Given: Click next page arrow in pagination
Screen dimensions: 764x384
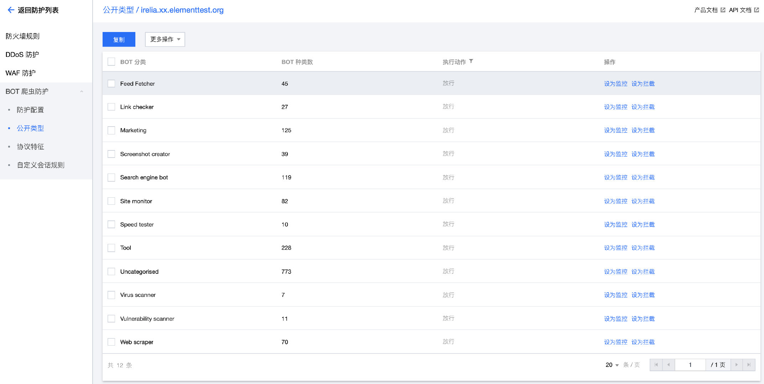Looking at the screenshot, I should coord(737,365).
